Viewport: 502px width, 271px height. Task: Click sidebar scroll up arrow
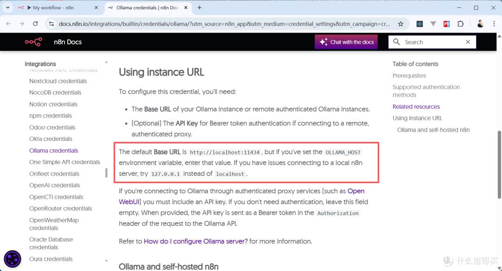click(106, 62)
